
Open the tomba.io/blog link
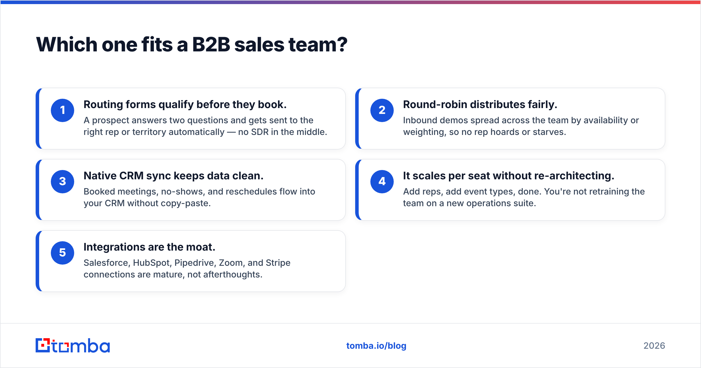click(376, 346)
